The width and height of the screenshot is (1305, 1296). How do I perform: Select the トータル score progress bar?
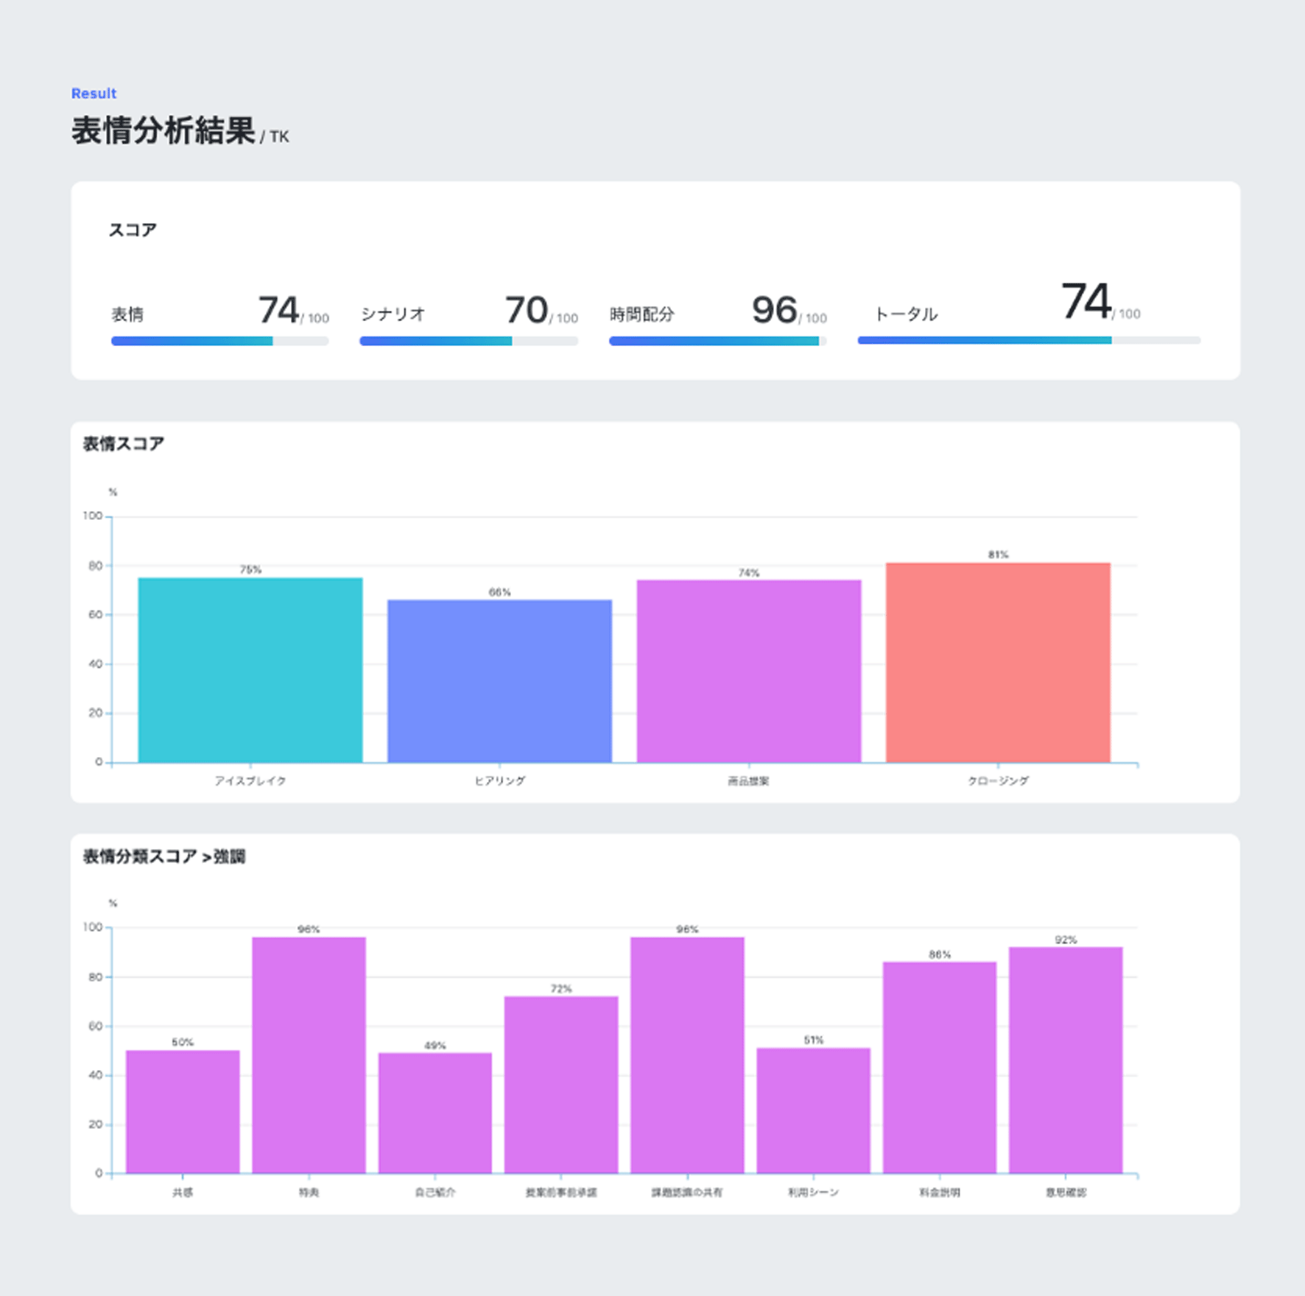point(1028,341)
